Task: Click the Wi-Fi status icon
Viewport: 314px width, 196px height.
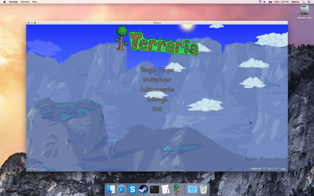Action: coord(260,2)
